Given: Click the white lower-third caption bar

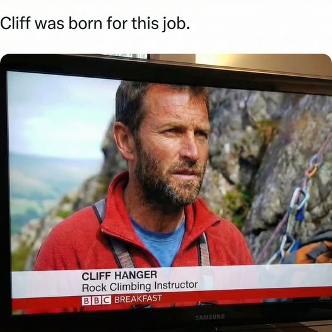Looking at the screenshot, I should pyautogui.click(x=172, y=280).
